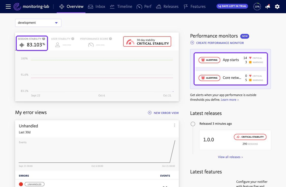Image resolution: width=286 pixels, height=187 pixels.
Task: Click the Core network critical red triangle
Action: click(250, 76)
